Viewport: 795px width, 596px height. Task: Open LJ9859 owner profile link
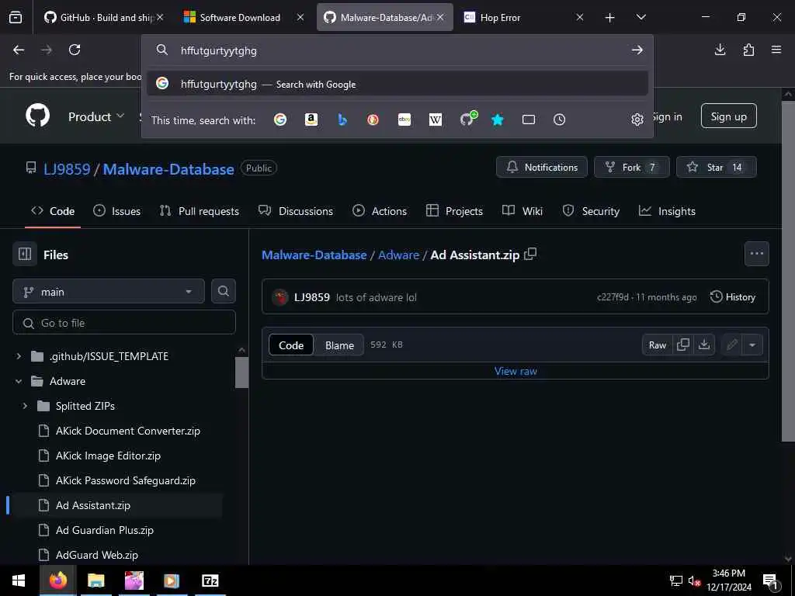click(x=67, y=168)
